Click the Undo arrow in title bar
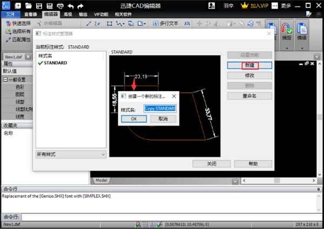The height and width of the screenshot is (229, 324). (x=70, y=5)
